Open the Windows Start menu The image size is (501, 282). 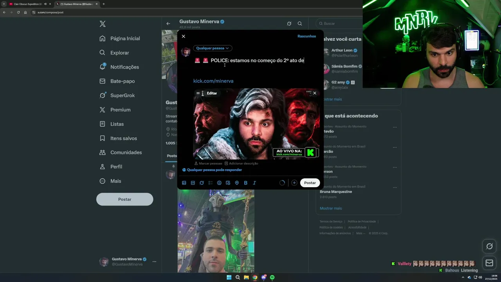click(229, 277)
